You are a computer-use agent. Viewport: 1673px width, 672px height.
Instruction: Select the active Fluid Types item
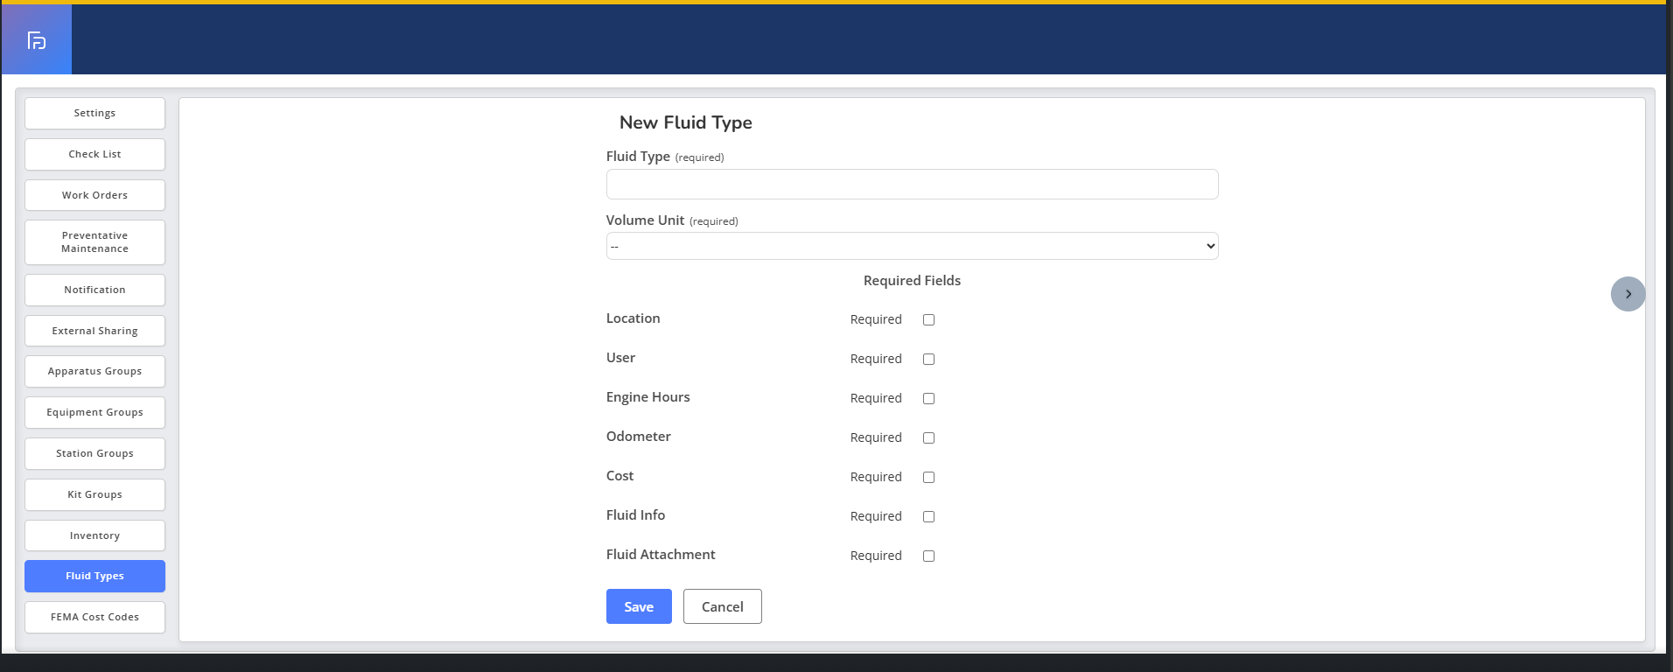coord(94,576)
